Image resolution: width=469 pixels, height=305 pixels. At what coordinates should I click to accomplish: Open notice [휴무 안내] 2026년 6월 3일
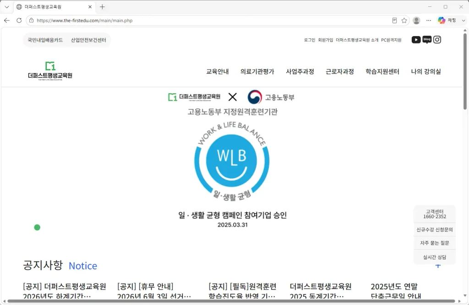tap(154, 291)
